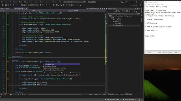This screenshot has height=101, width=181.
Task: Click notifications icon in bottom status bar
Action: pos(139,100)
